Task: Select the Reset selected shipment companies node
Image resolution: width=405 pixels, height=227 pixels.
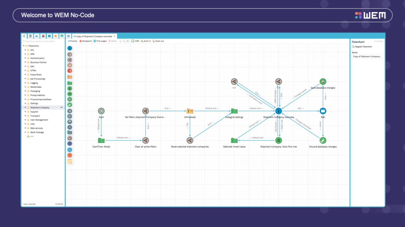Action: [190, 140]
